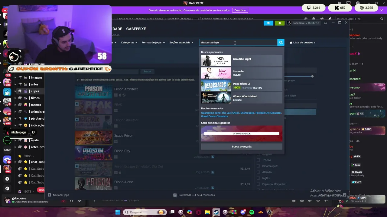Image resolution: width=387 pixels, height=217 pixels.
Task: Open Downloads icon in Steam footer
Action: [175, 195]
